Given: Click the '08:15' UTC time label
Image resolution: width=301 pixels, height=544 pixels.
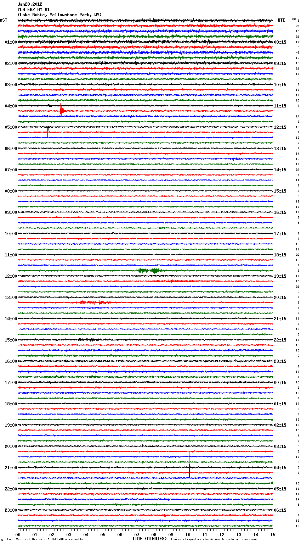Looking at the screenshot, I should 280,42.
